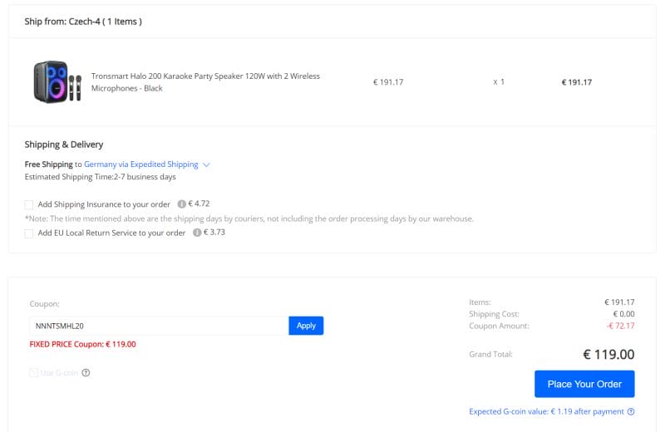Click the Expected G-coin value link
Image resolution: width=665 pixels, height=432 pixels.
[x=546, y=411]
